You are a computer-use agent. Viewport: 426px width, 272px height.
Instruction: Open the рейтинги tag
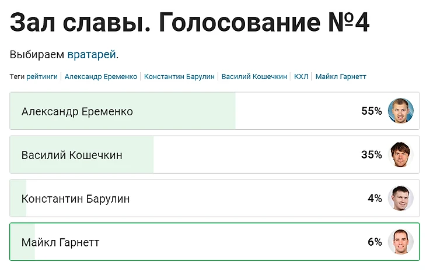pyautogui.click(x=42, y=76)
